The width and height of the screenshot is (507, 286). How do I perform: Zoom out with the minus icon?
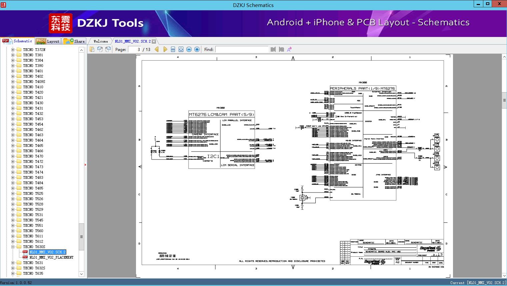click(189, 49)
